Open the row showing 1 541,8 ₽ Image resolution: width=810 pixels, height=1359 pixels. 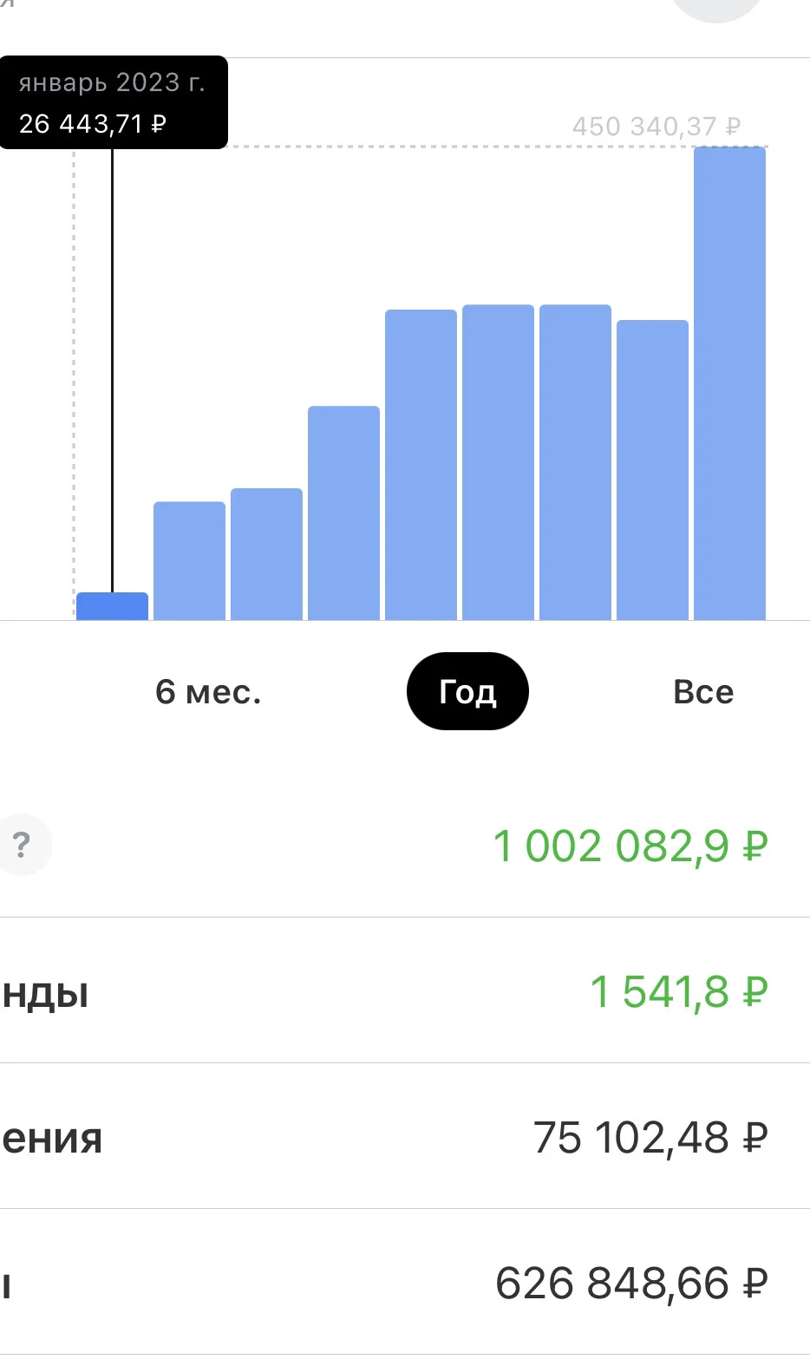coord(405,990)
